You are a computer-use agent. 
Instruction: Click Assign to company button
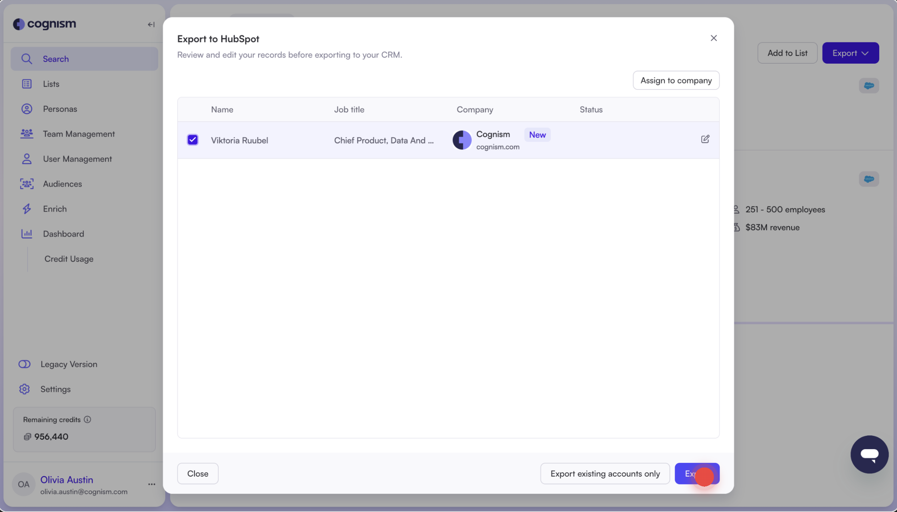point(676,80)
